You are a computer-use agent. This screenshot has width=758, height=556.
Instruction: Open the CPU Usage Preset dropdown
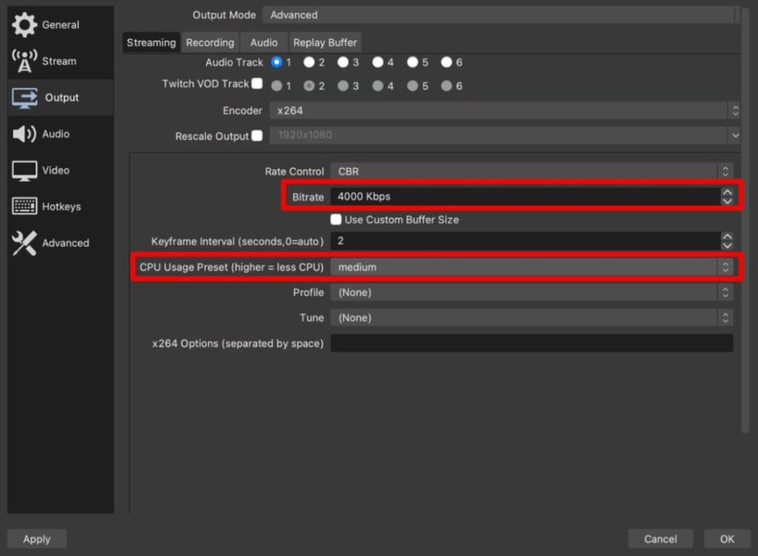[x=533, y=267]
